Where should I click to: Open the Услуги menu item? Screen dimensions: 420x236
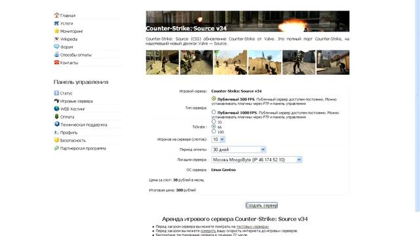[66, 24]
